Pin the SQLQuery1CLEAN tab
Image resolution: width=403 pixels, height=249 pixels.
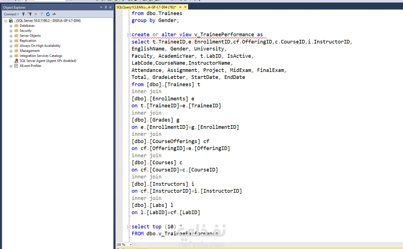(180, 7)
